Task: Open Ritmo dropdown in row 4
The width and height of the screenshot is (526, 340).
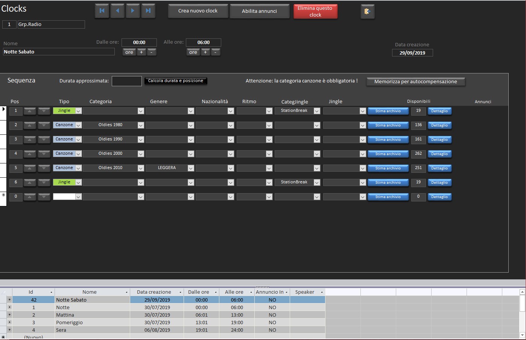Action: coord(269,154)
